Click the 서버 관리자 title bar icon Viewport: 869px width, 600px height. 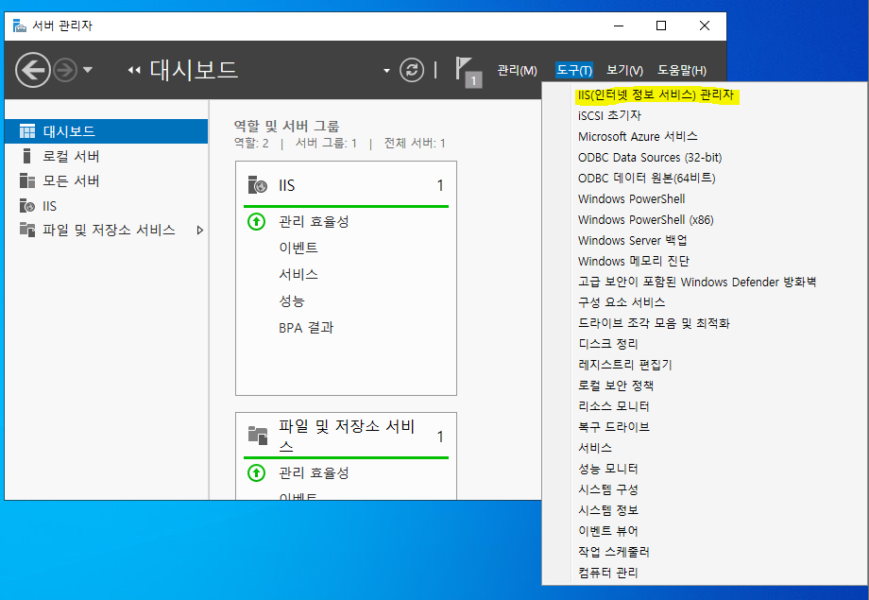point(20,26)
